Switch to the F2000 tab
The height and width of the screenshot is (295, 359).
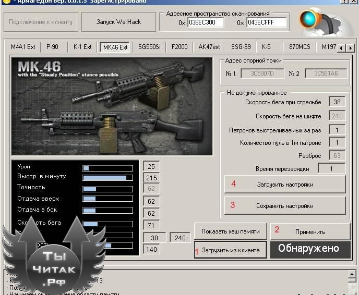coord(179,47)
